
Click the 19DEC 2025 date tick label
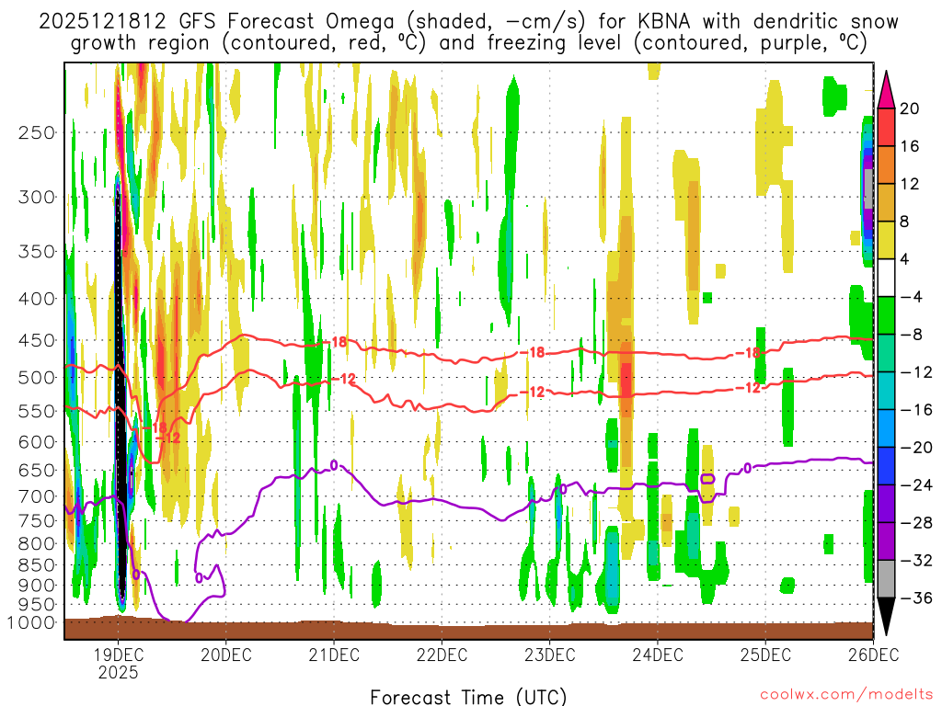click(119, 664)
